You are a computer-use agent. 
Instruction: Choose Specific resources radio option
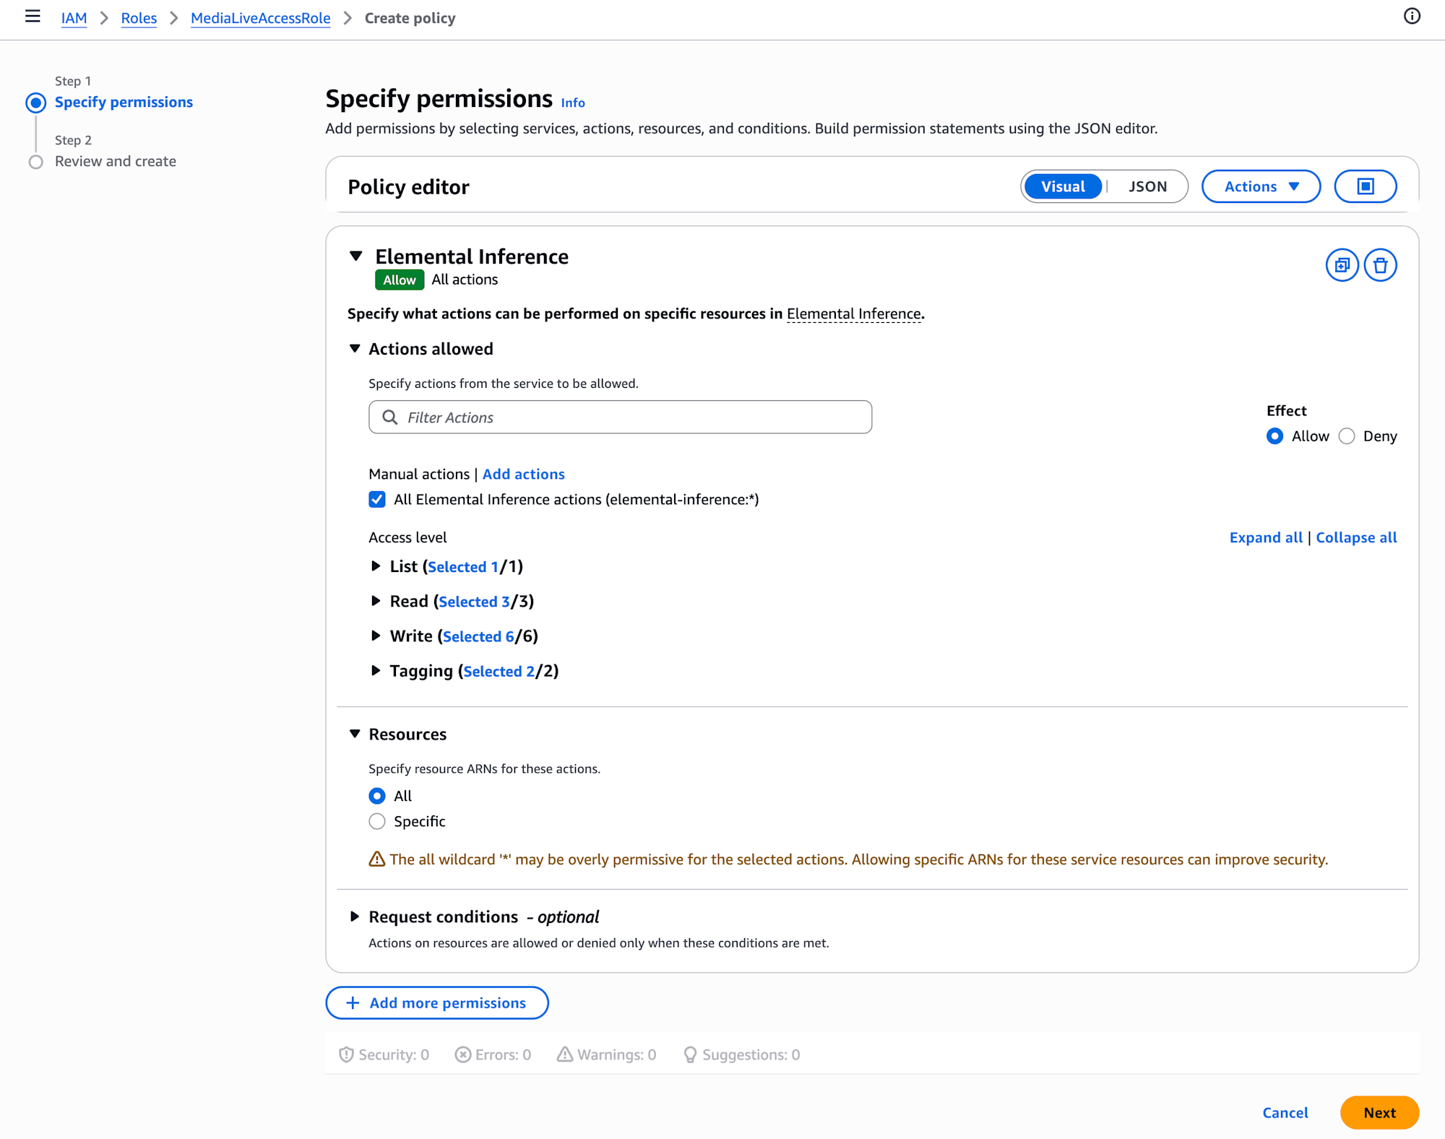(x=377, y=822)
